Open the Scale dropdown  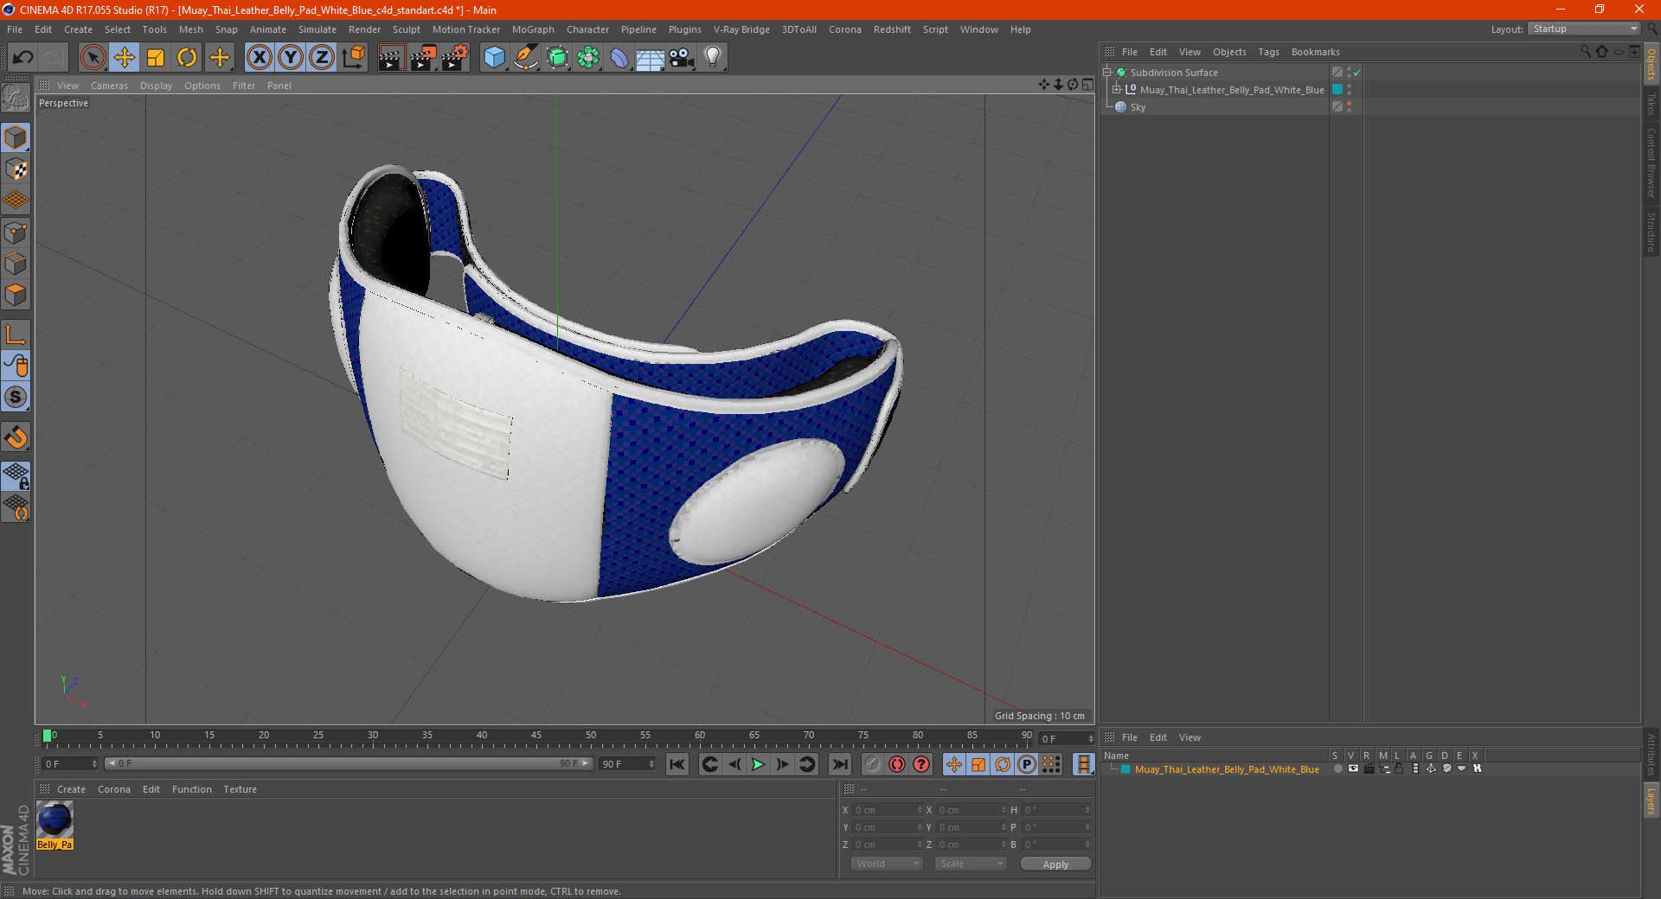(x=971, y=864)
